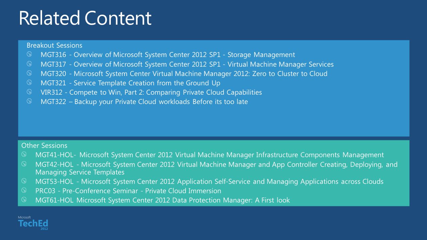The height and width of the screenshot is (240, 427).
Task: Click the bullet icon beside MGT41-HOL
Action: 24,154
